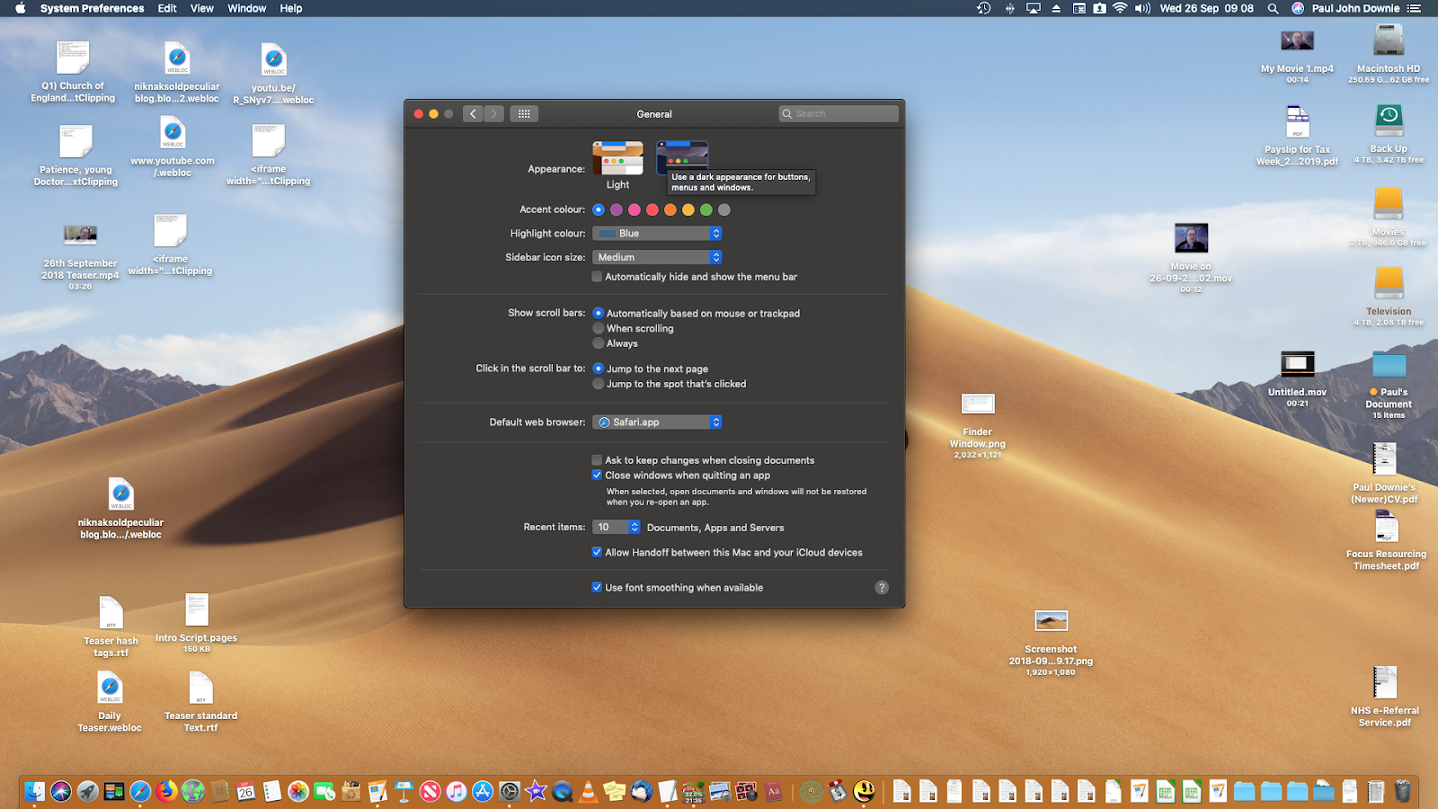Image resolution: width=1438 pixels, height=809 pixels.
Task: Open Mission Control in the Dock
Action: [114, 791]
